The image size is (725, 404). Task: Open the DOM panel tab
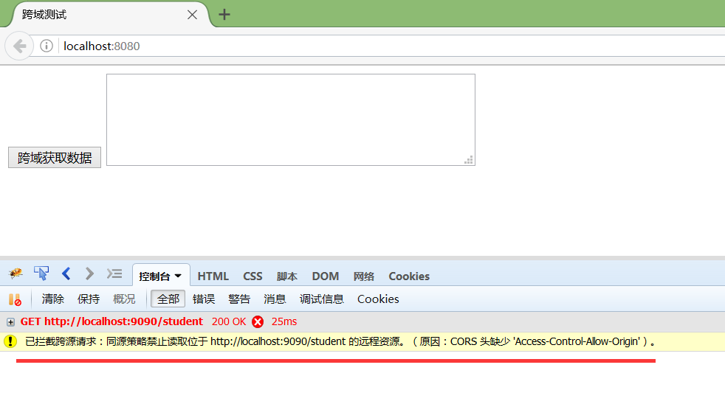click(326, 276)
